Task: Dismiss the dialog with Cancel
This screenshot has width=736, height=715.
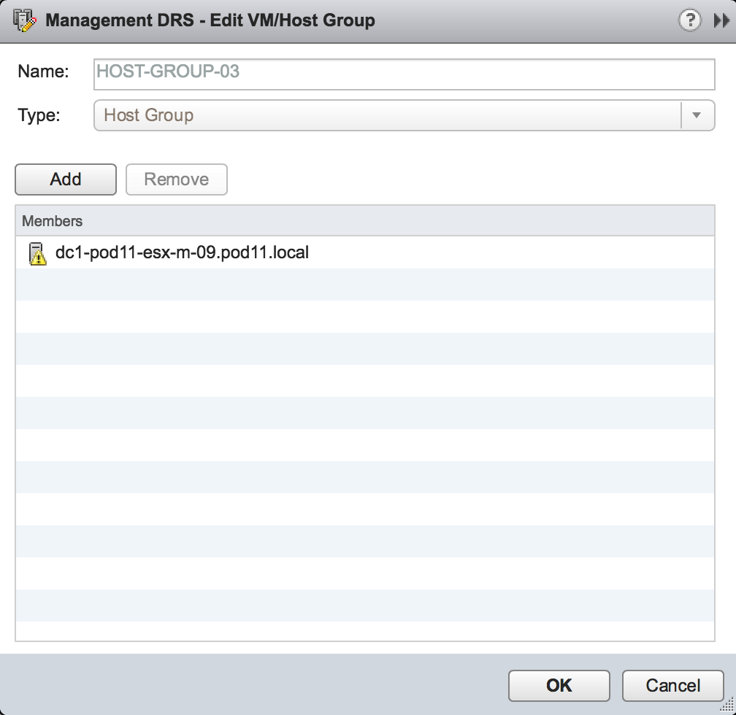Action: coord(672,685)
